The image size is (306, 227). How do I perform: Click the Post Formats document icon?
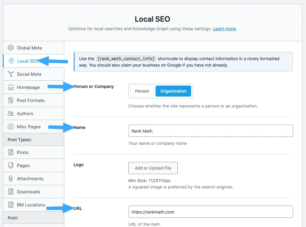coord(11,100)
